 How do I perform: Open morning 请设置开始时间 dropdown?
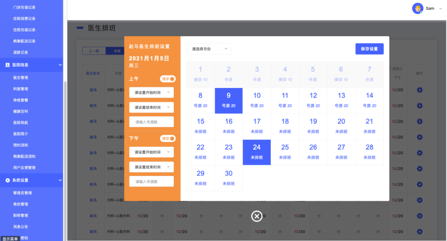point(151,93)
